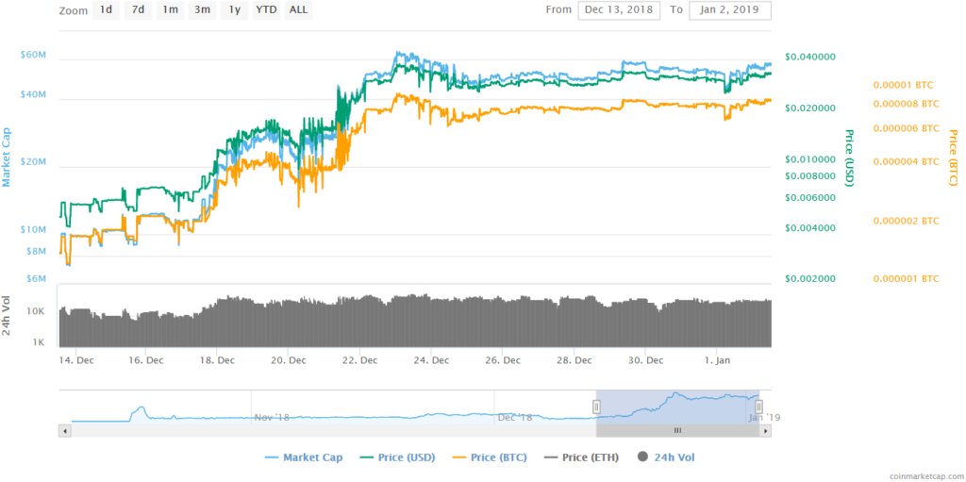Image resolution: width=966 pixels, height=482 pixels.
Task: Toggle Price (ETH) series in legend
Action: click(581, 457)
